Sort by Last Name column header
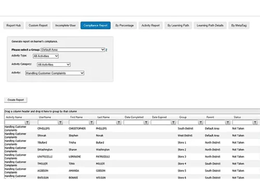Viewport: 260px width, 195px height. pyautogui.click(x=103, y=117)
